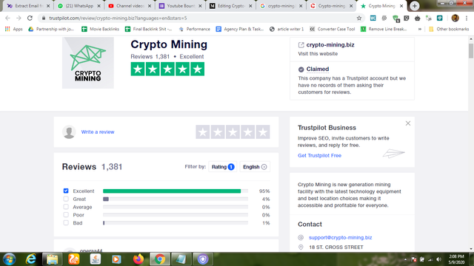Check the Poor rating filter

pyautogui.click(x=66, y=215)
